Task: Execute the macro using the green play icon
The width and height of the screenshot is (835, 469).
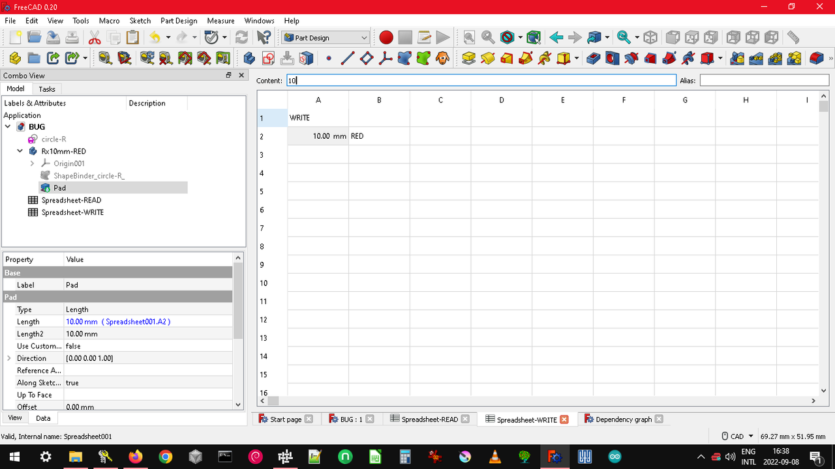Action: 443,37
